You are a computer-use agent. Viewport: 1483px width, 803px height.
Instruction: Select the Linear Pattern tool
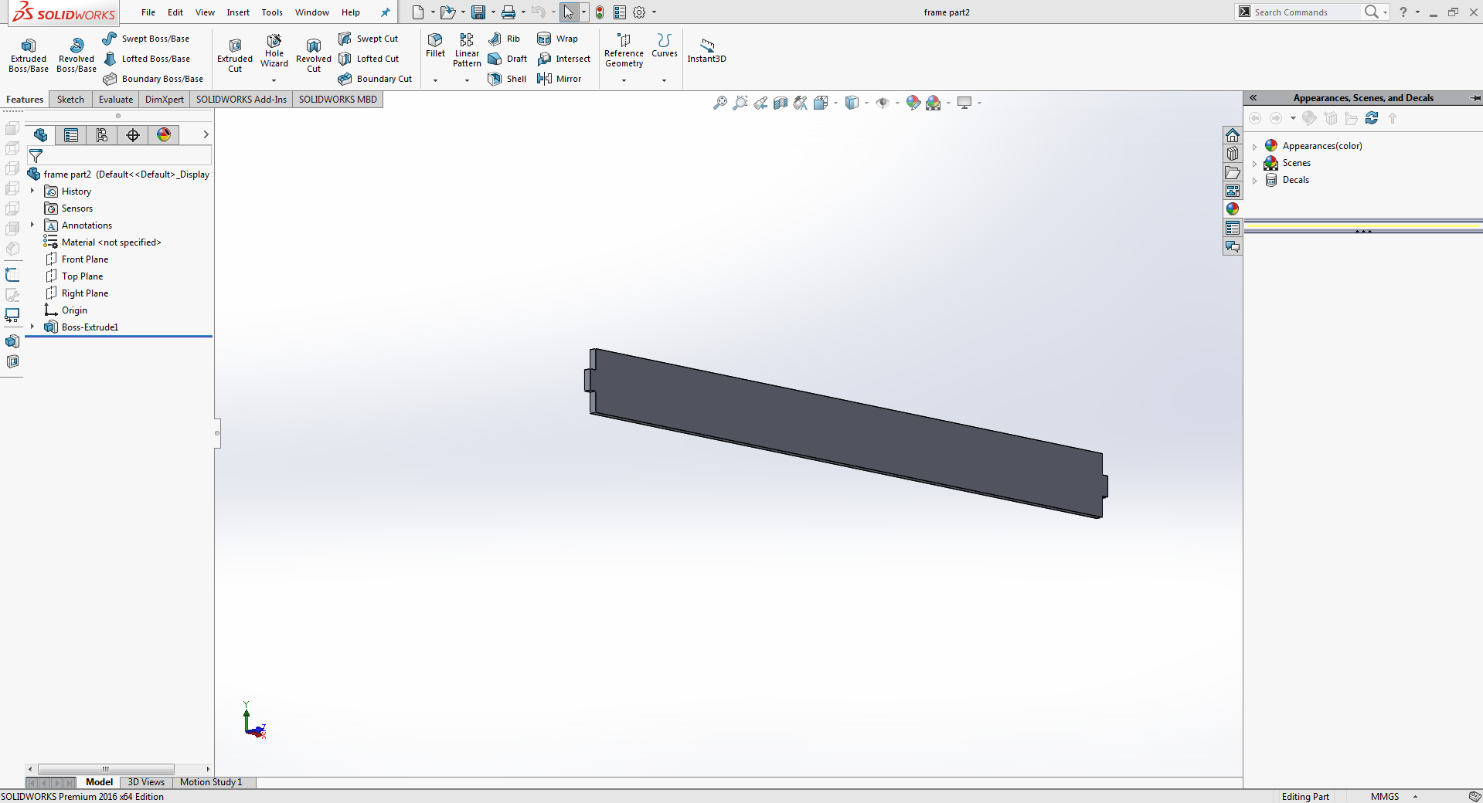pyautogui.click(x=467, y=51)
